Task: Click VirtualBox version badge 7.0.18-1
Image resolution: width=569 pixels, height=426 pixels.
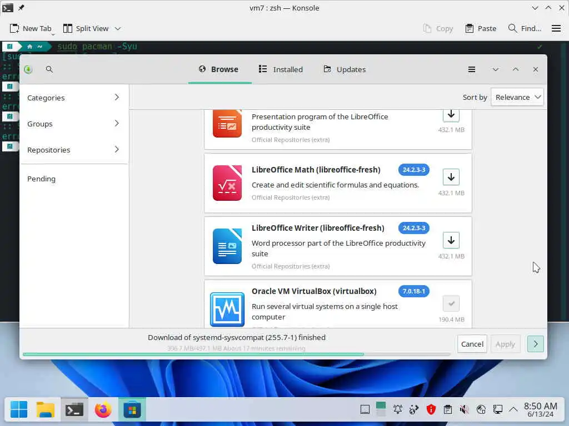Action: click(413, 291)
